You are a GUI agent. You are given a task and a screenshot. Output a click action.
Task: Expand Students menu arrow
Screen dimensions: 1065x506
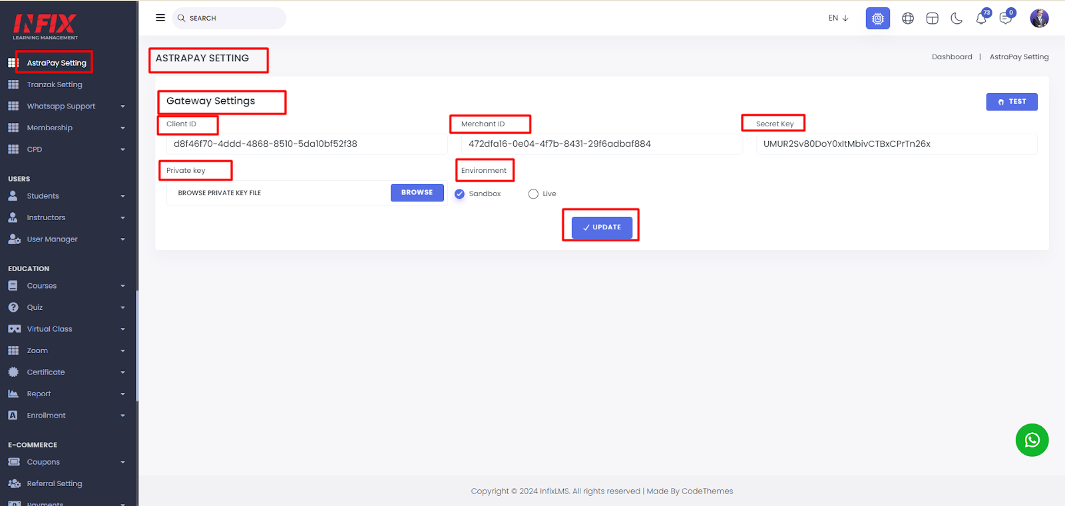[122, 196]
